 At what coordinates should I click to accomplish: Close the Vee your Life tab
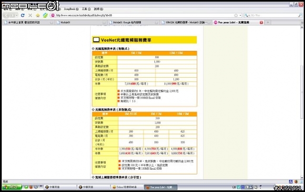(x=261, y=22)
